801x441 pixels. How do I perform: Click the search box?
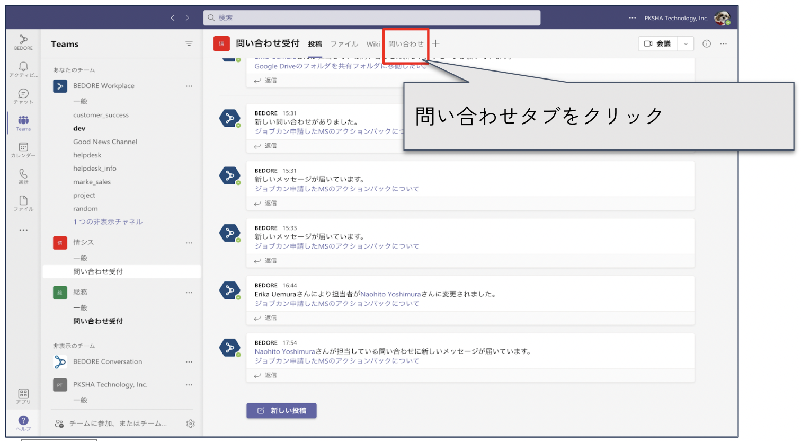(x=372, y=17)
